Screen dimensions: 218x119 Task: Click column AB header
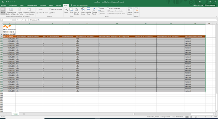pos(117,24)
